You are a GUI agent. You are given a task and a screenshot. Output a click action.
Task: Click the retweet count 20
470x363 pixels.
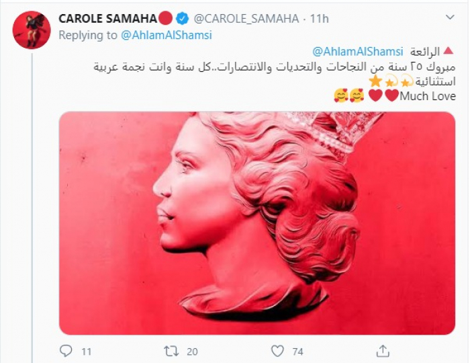[x=192, y=352]
